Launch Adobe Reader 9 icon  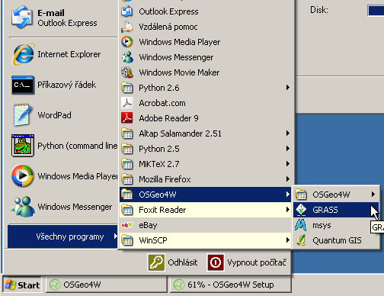[x=126, y=118]
